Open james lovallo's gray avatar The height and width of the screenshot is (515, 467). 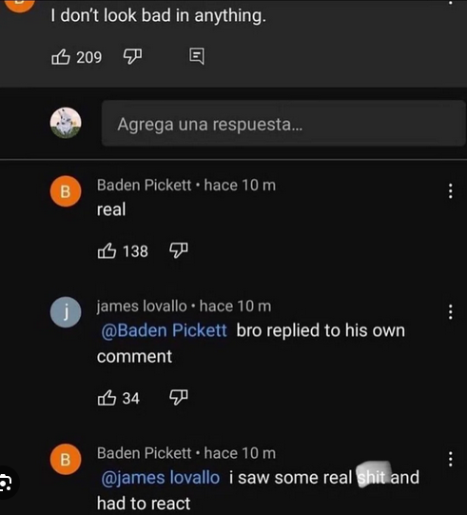[66, 312]
